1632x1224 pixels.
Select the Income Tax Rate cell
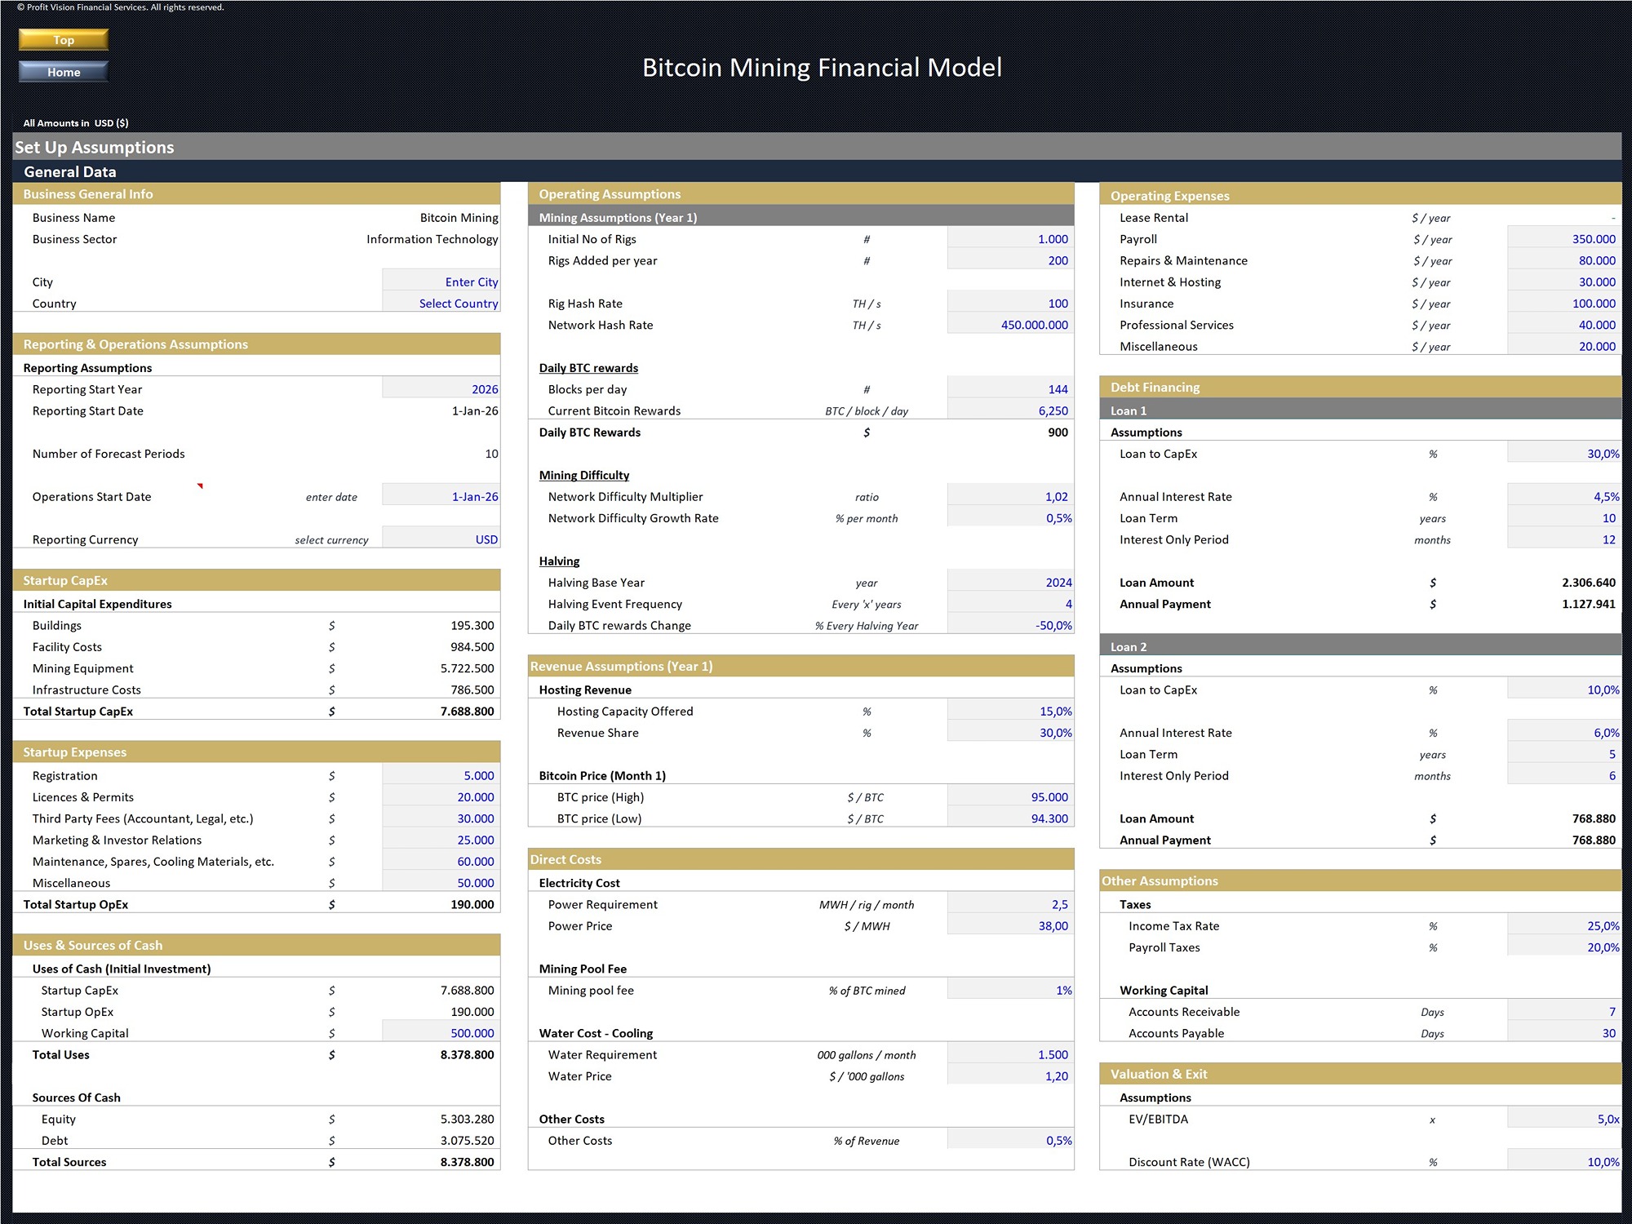[x=1563, y=925]
